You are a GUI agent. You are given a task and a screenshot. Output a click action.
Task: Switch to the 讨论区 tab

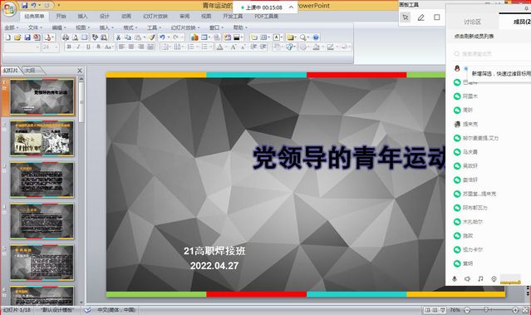(472, 22)
